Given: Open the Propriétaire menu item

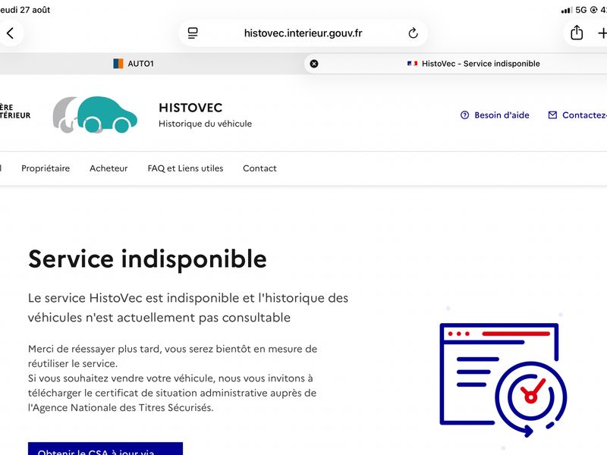Looking at the screenshot, I should (46, 168).
